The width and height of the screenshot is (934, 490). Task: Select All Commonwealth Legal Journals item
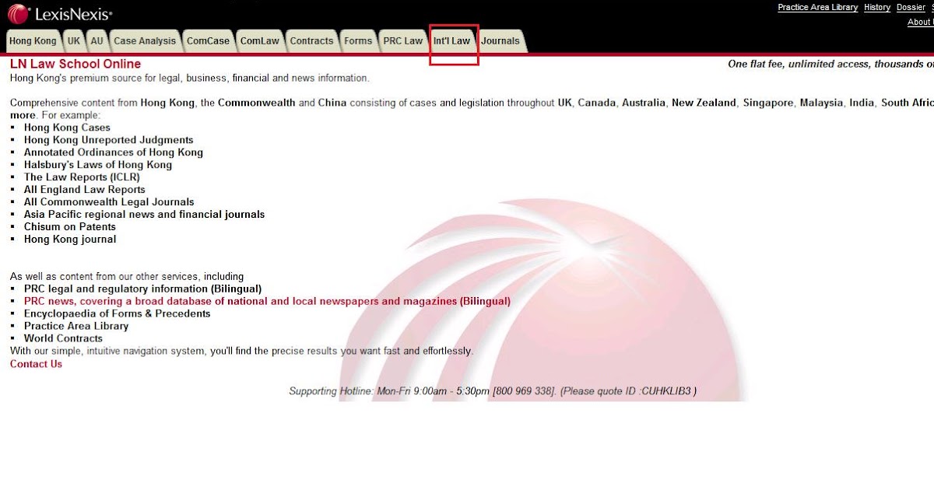pos(109,202)
